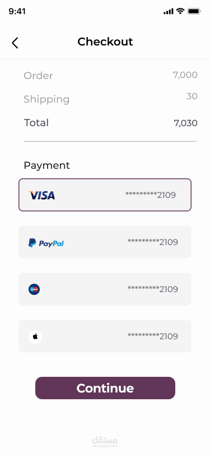Select the PayPal payment option

105,242
